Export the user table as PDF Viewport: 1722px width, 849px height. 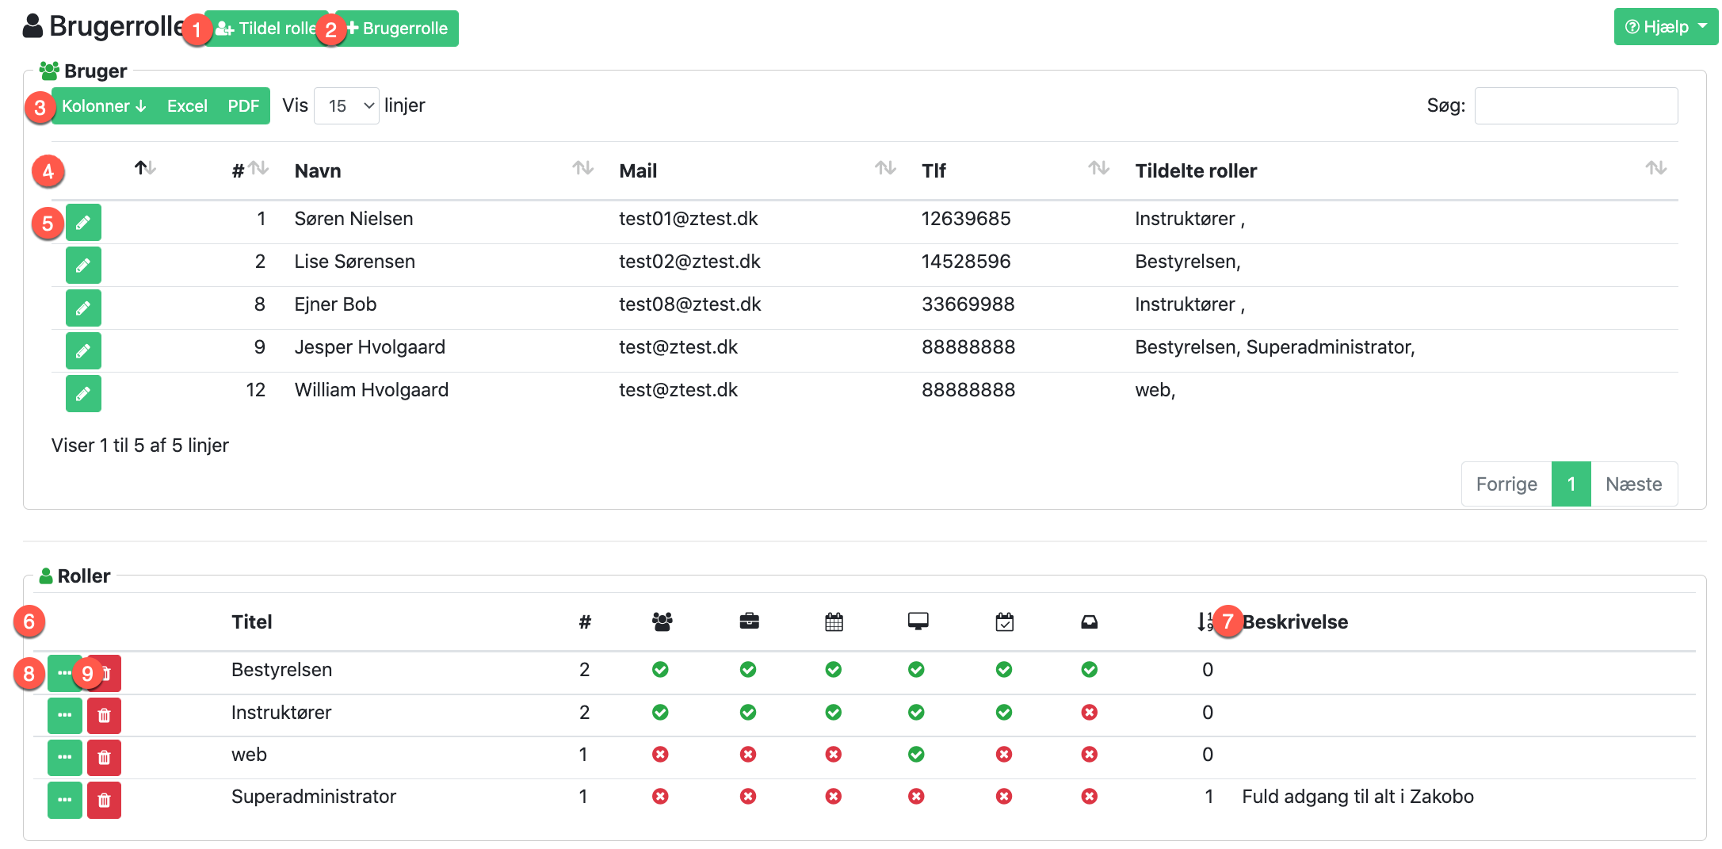pos(243,106)
